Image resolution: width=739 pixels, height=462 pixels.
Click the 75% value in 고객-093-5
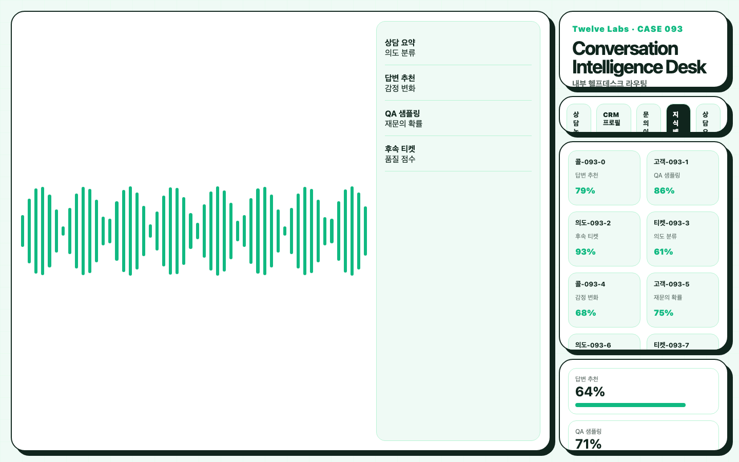664,313
